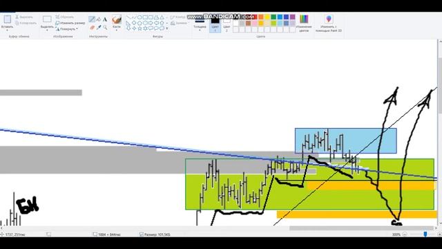Click the Вырезать cut button
Viewport: 442px width, 249px height.
[24, 17]
